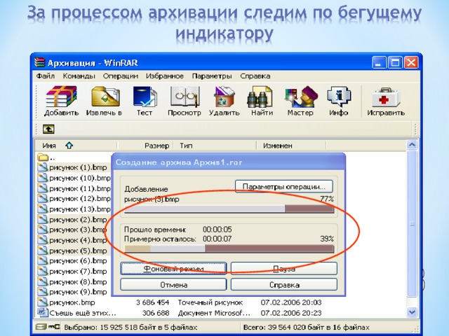449x336 pixels.
Task: Click the Find (Найти) binoculars icon
Action: pyautogui.click(x=262, y=98)
